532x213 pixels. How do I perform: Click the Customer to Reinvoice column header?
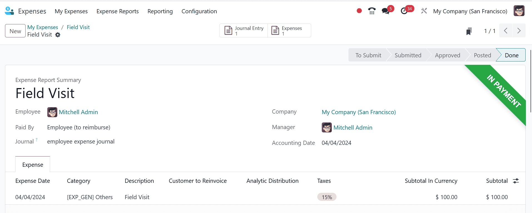198,181
